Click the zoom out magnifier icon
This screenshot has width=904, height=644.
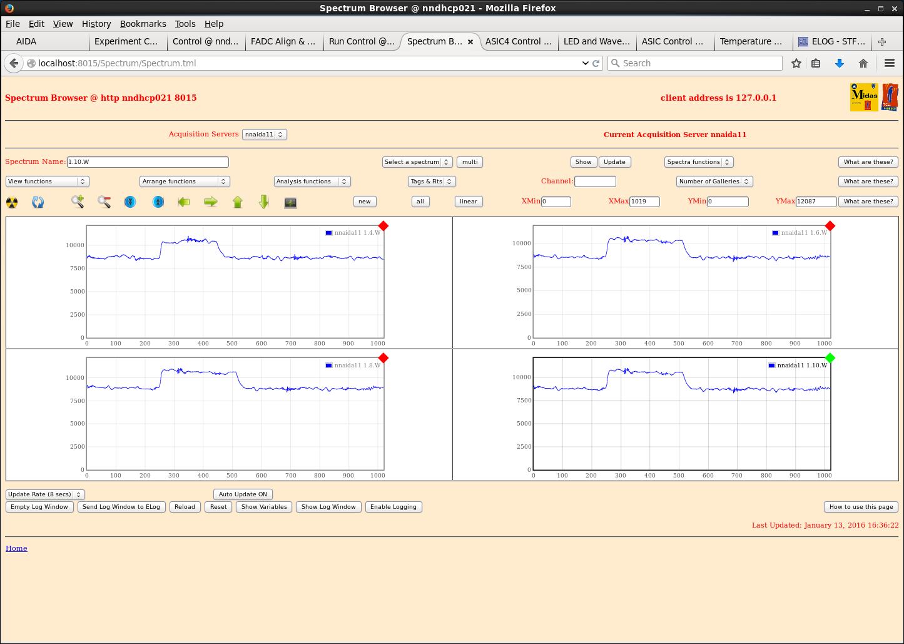tap(104, 202)
